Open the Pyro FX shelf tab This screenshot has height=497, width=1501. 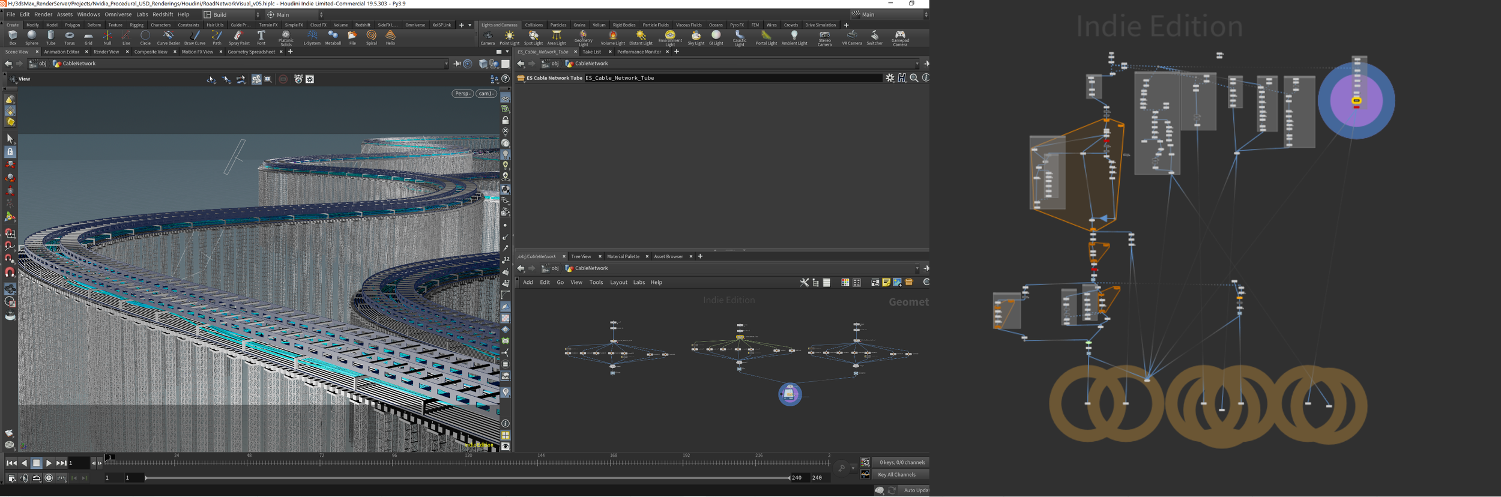[x=737, y=25]
